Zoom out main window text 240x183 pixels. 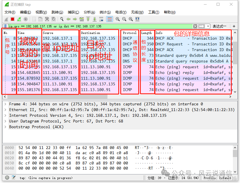(124, 19)
